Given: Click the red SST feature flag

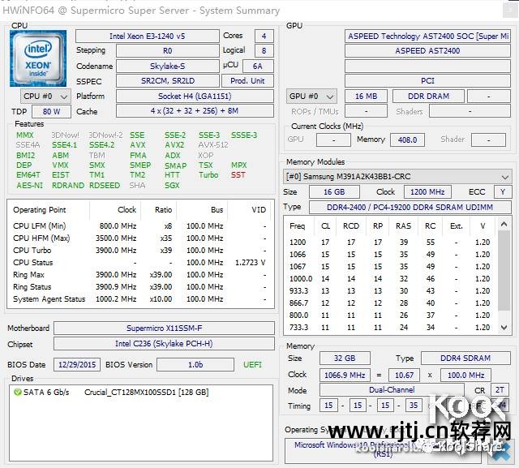Looking at the screenshot, I should pyautogui.click(x=238, y=175).
